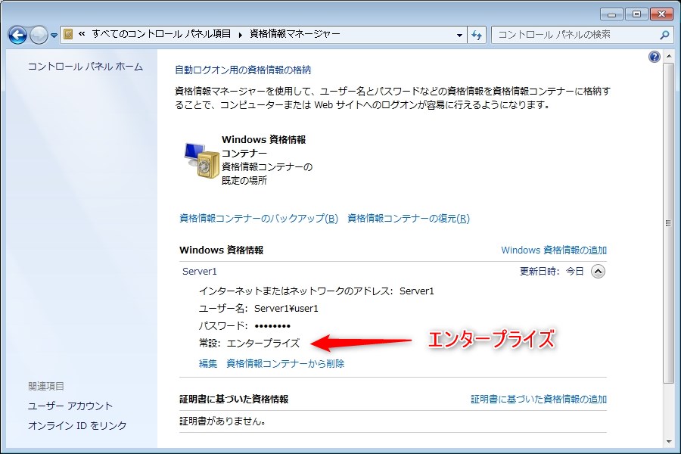Click the scrollbar down arrow
Viewport: 681px width, 454px height.
668,442
